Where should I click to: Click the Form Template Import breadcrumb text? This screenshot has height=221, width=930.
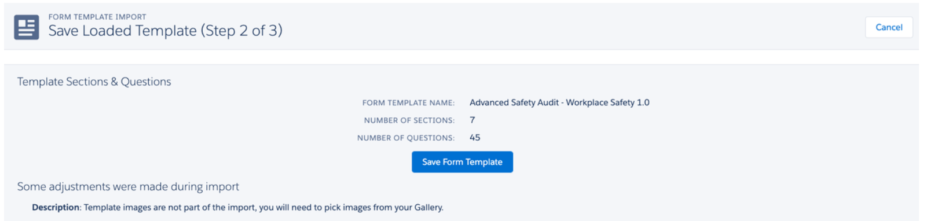[97, 17]
